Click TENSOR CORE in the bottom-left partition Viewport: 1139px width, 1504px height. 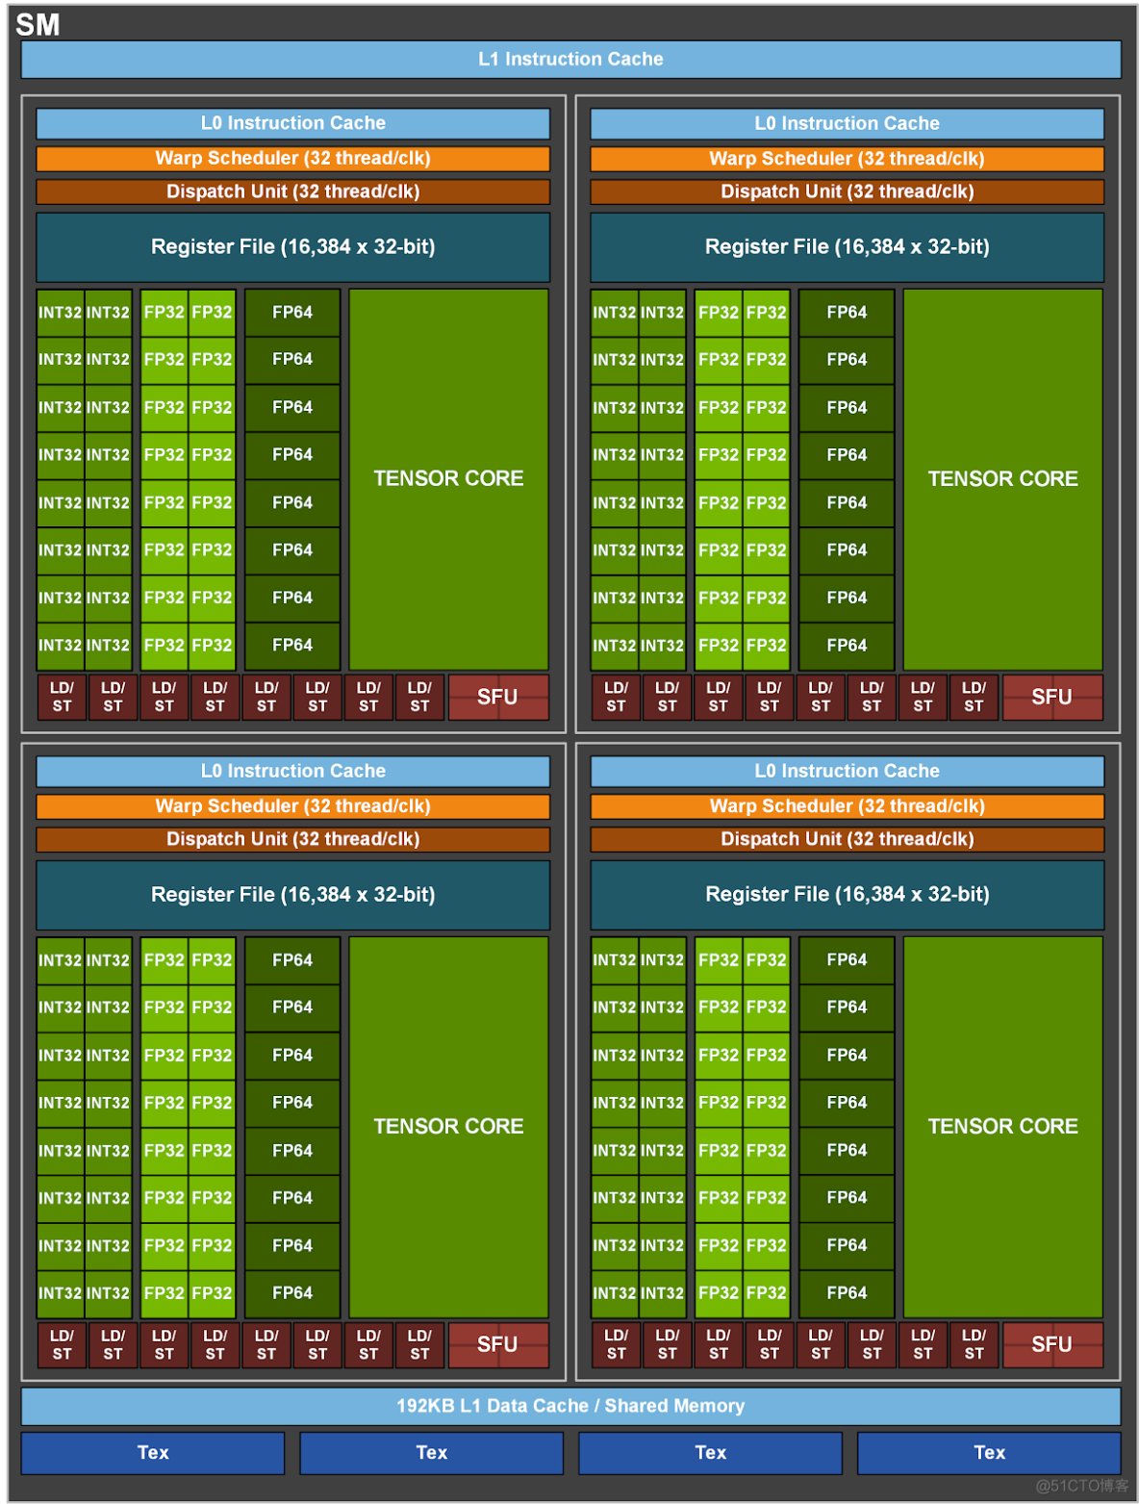[448, 1127]
